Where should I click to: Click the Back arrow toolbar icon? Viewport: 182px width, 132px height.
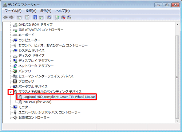coord(5,17)
